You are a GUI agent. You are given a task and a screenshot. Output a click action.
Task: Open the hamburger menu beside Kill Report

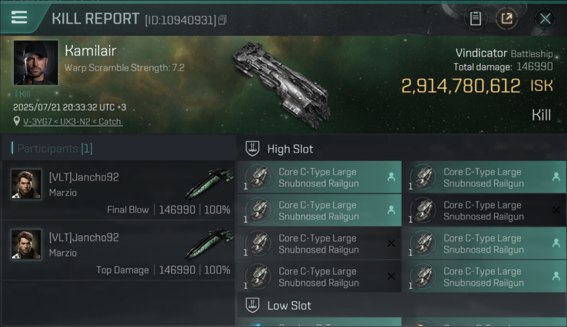19,17
